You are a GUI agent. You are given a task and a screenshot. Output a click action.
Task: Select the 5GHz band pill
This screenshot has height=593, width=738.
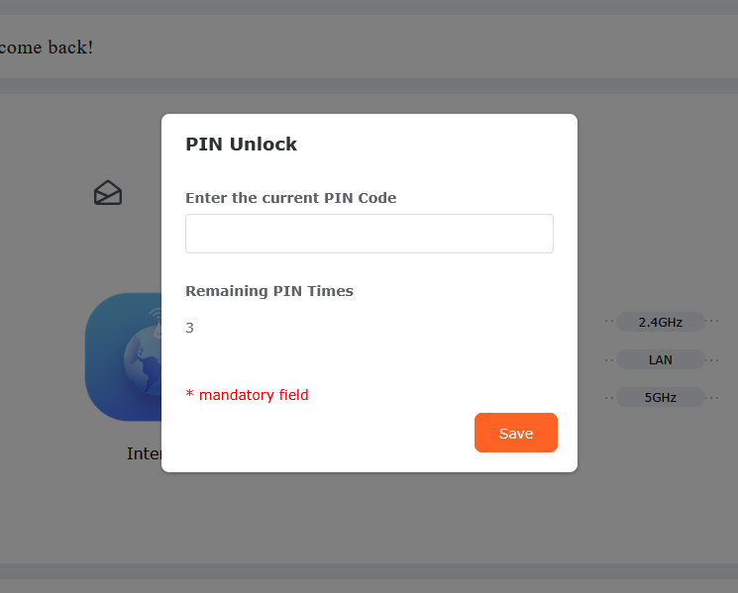660,397
